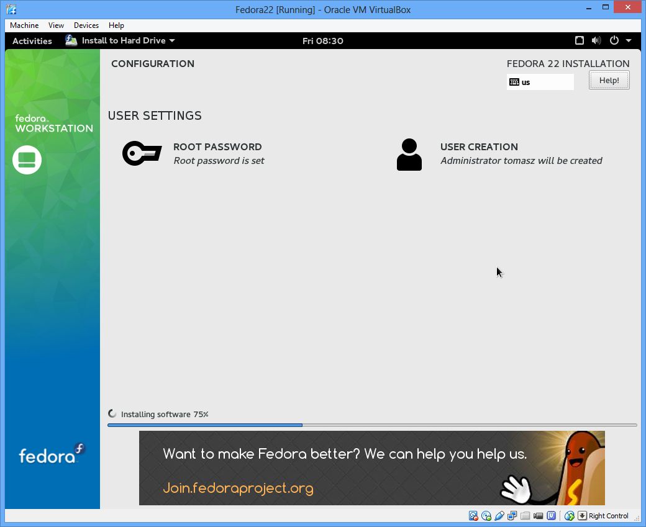Close the VirtualBox window

point(628,7)
